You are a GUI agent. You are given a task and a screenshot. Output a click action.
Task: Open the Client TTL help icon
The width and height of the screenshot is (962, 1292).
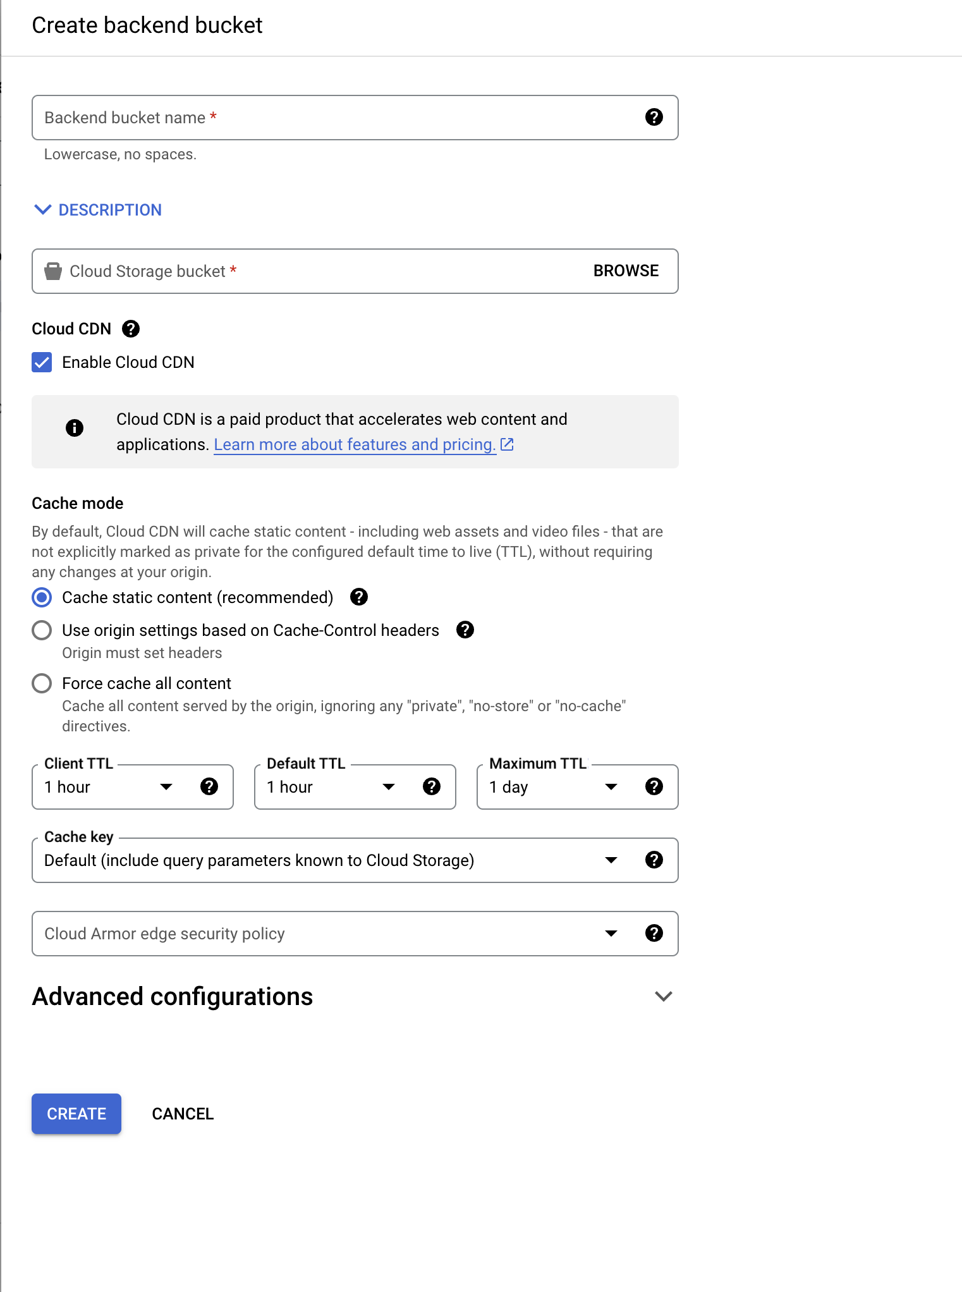(209, 786)
